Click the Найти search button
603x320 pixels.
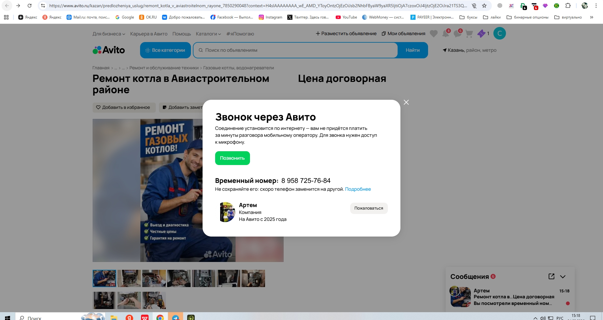413,50
